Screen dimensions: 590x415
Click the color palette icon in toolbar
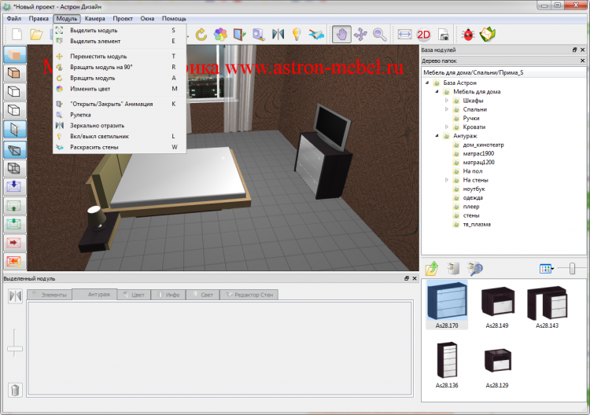pos(220,34)
